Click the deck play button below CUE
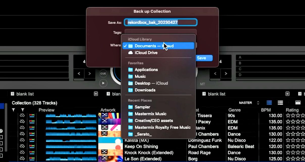This screenshot has width=305, height=162. pos(103,83)
